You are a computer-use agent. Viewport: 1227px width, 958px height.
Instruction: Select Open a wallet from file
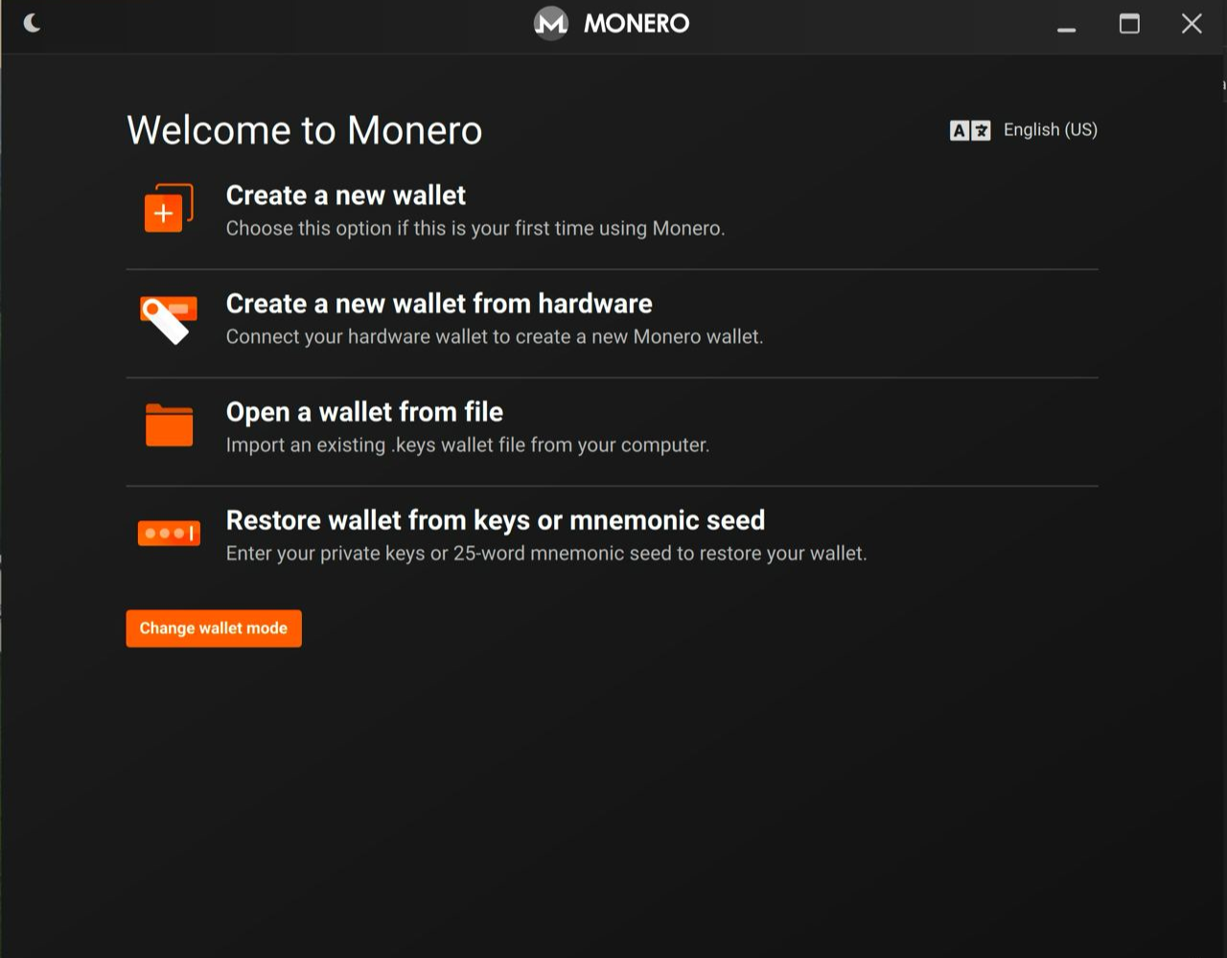[364, 412]
